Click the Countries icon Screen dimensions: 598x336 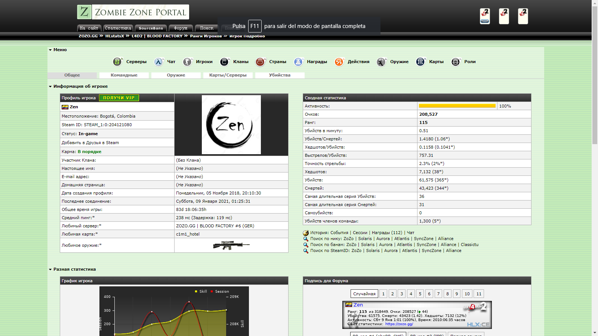[x=261, y=62]
